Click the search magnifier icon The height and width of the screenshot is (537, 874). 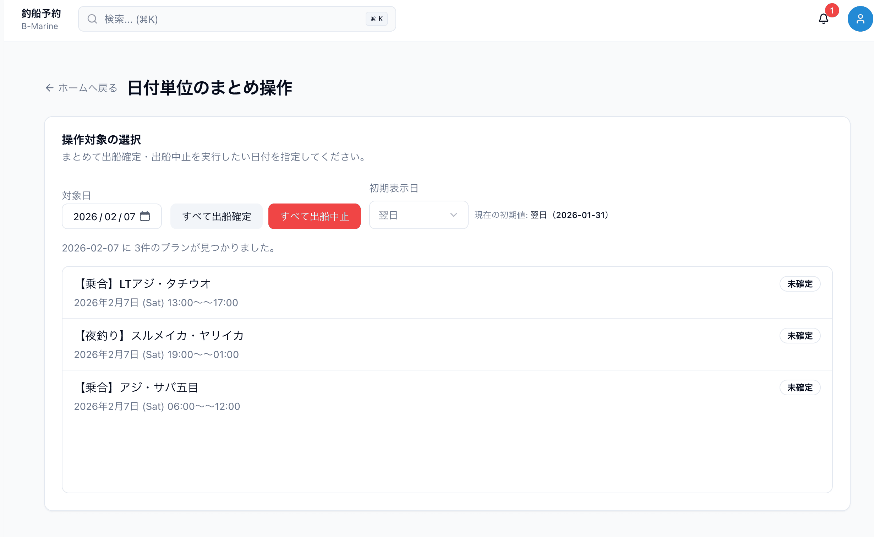coord(92,19)
